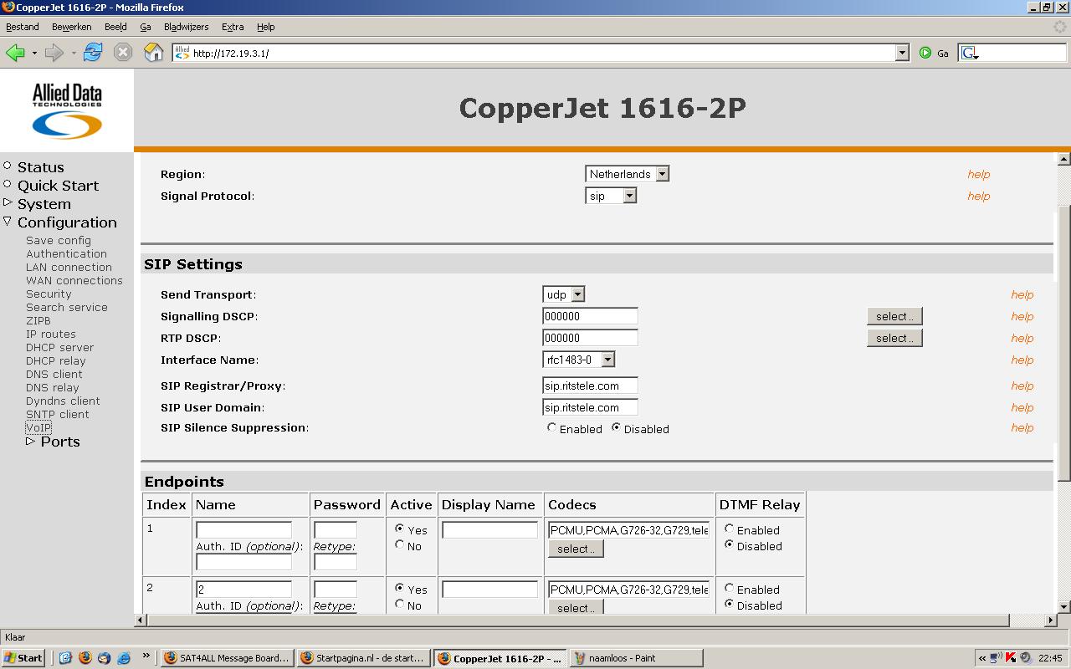The image size is (1071, 669).
Task: Show hidden system tray icons
Action: point(982,658)
